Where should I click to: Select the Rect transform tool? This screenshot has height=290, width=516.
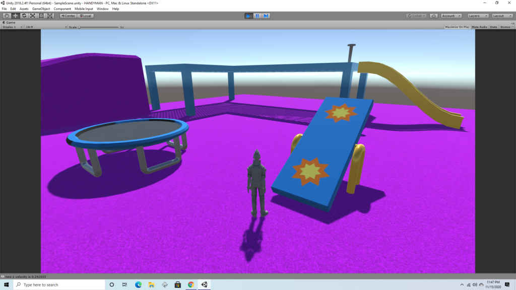tap(41, 16)
